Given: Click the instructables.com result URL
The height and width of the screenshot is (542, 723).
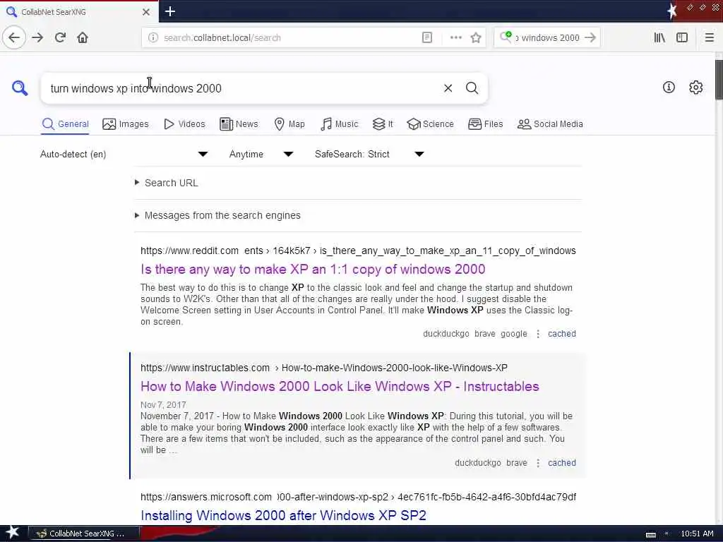Looking at the screenshot, I should coord(323,368).
